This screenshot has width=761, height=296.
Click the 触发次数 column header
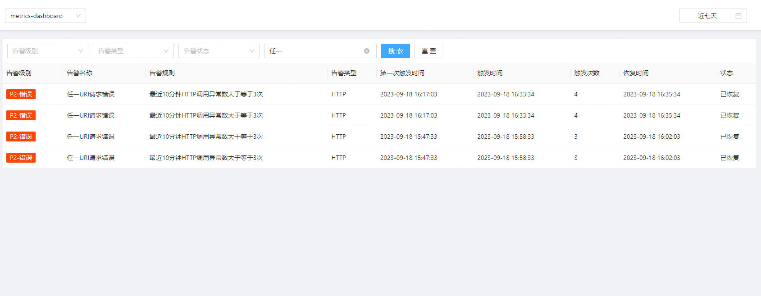(587, 73)
